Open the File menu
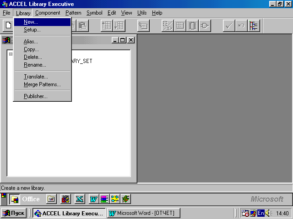Image resolution: width=293 pixels, height=219 pixels. click(x=6, y=13)
